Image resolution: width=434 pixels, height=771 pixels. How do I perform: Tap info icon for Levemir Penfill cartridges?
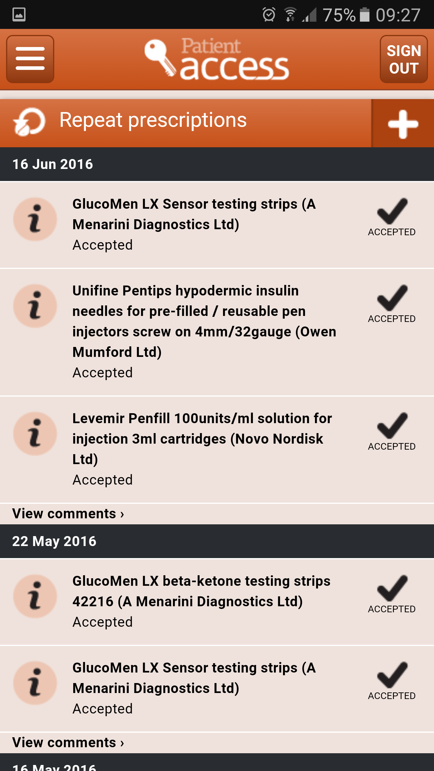point(35,434)
